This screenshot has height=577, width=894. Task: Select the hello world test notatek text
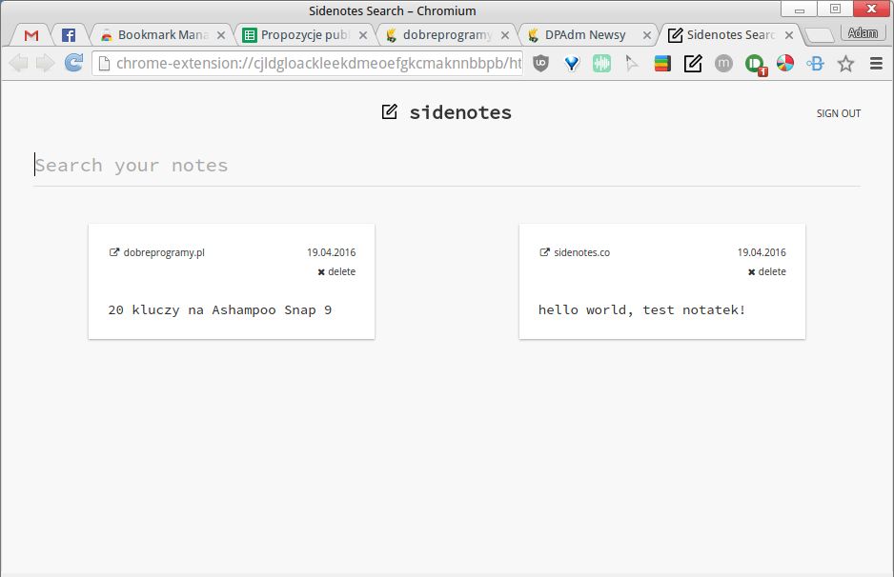point(642,309)
